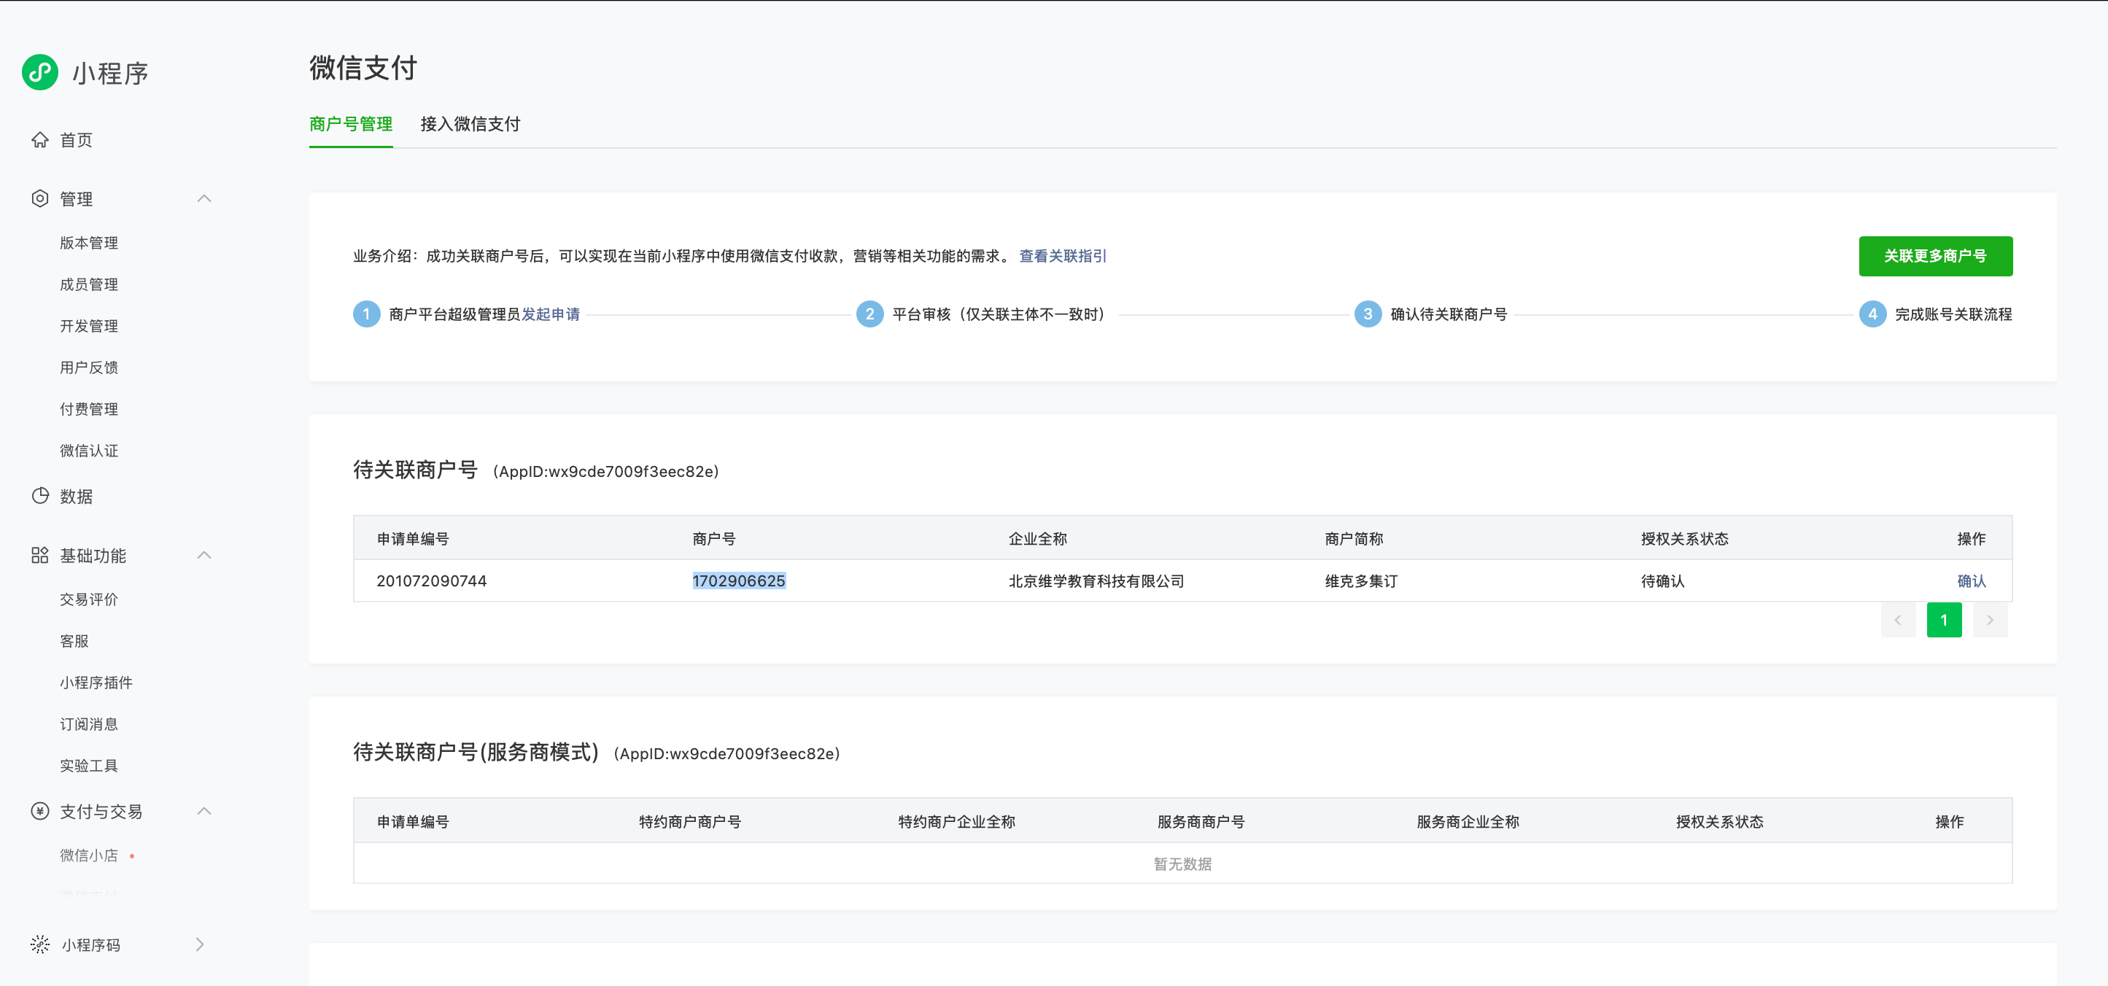Click 确认 for merchant 1702906625
Image resolution: width=2108 pixels, height=986 pixels.
pos(1972,581)
